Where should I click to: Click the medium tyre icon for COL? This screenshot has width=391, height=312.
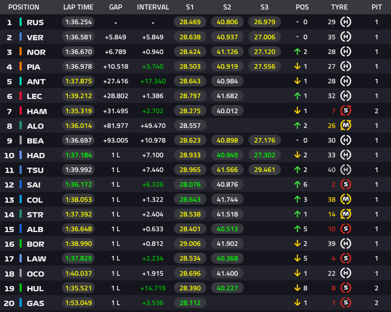click(345, 200)
